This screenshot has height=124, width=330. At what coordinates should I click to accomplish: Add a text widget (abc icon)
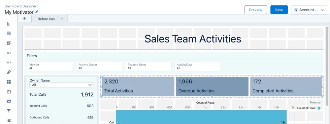click(9, 53)
